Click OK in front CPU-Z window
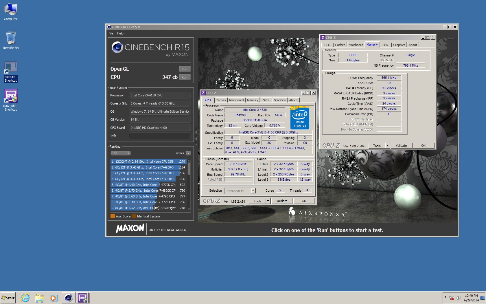Screen dimensions: 486x304 [304, 201]
